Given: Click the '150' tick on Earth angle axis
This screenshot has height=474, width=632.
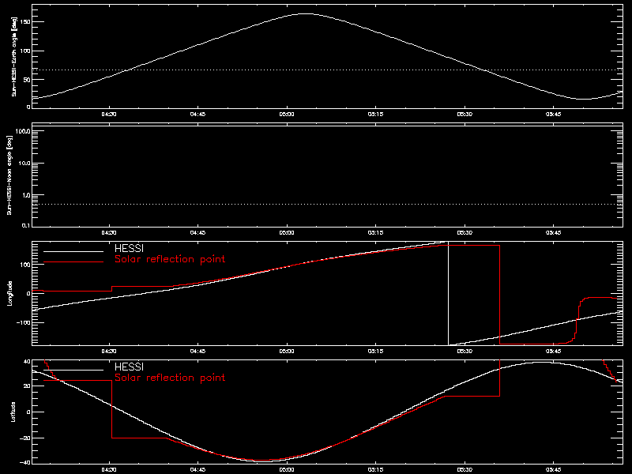Looking at the screenshot, I should point(25,22).
